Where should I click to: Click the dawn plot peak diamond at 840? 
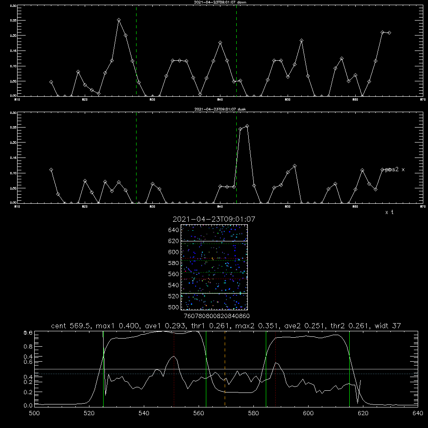[x=220, y=42]
